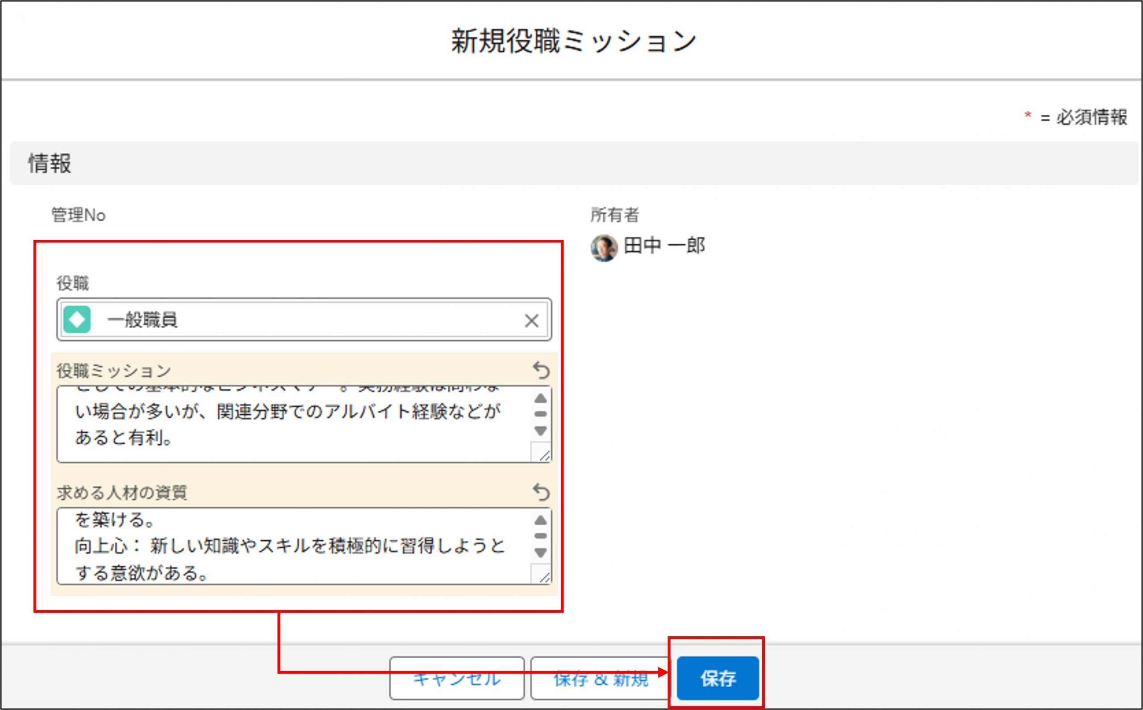Click the 保存 (Save) button
1143x710 pixels.
pos(717,678)
